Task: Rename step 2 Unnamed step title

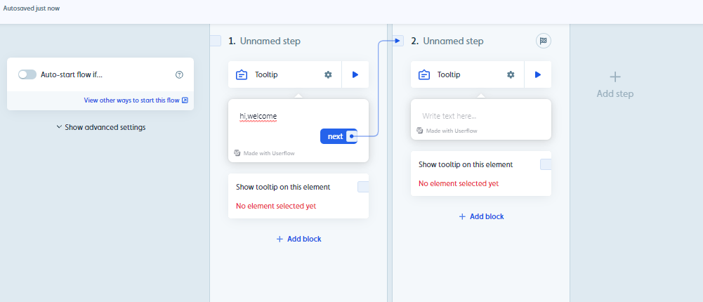Action: 453,41
